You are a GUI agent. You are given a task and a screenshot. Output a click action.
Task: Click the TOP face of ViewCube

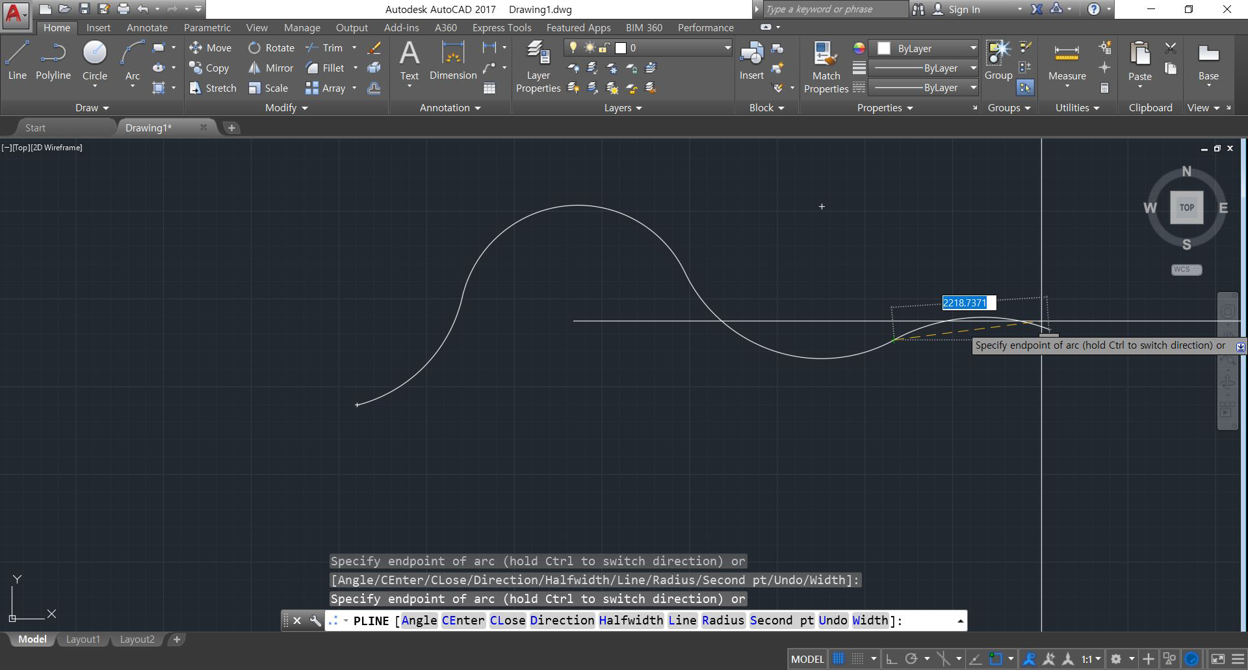(x=1186, y=208)
